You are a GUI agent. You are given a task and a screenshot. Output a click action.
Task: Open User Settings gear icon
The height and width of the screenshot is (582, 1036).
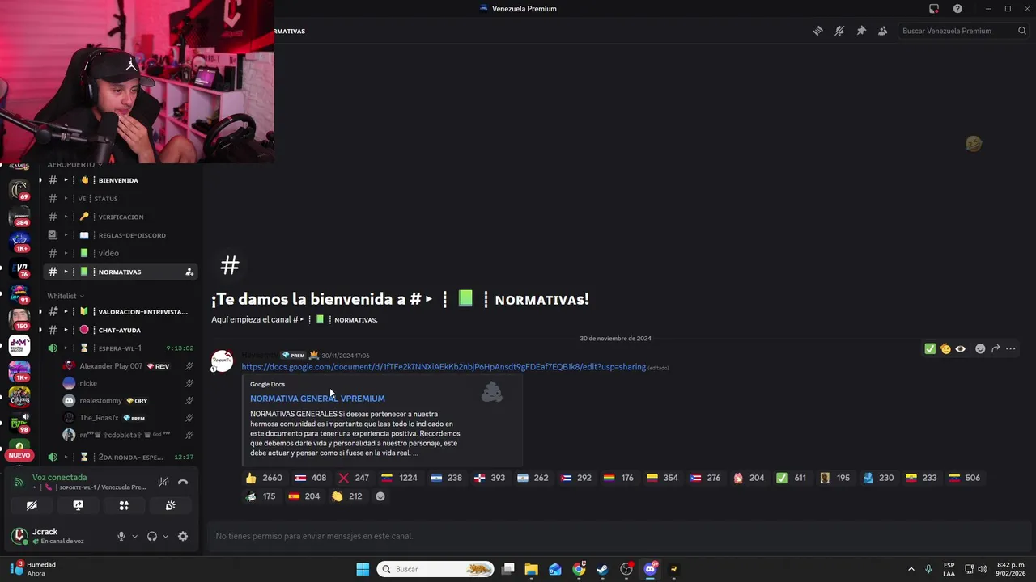(x=183, y=536)
